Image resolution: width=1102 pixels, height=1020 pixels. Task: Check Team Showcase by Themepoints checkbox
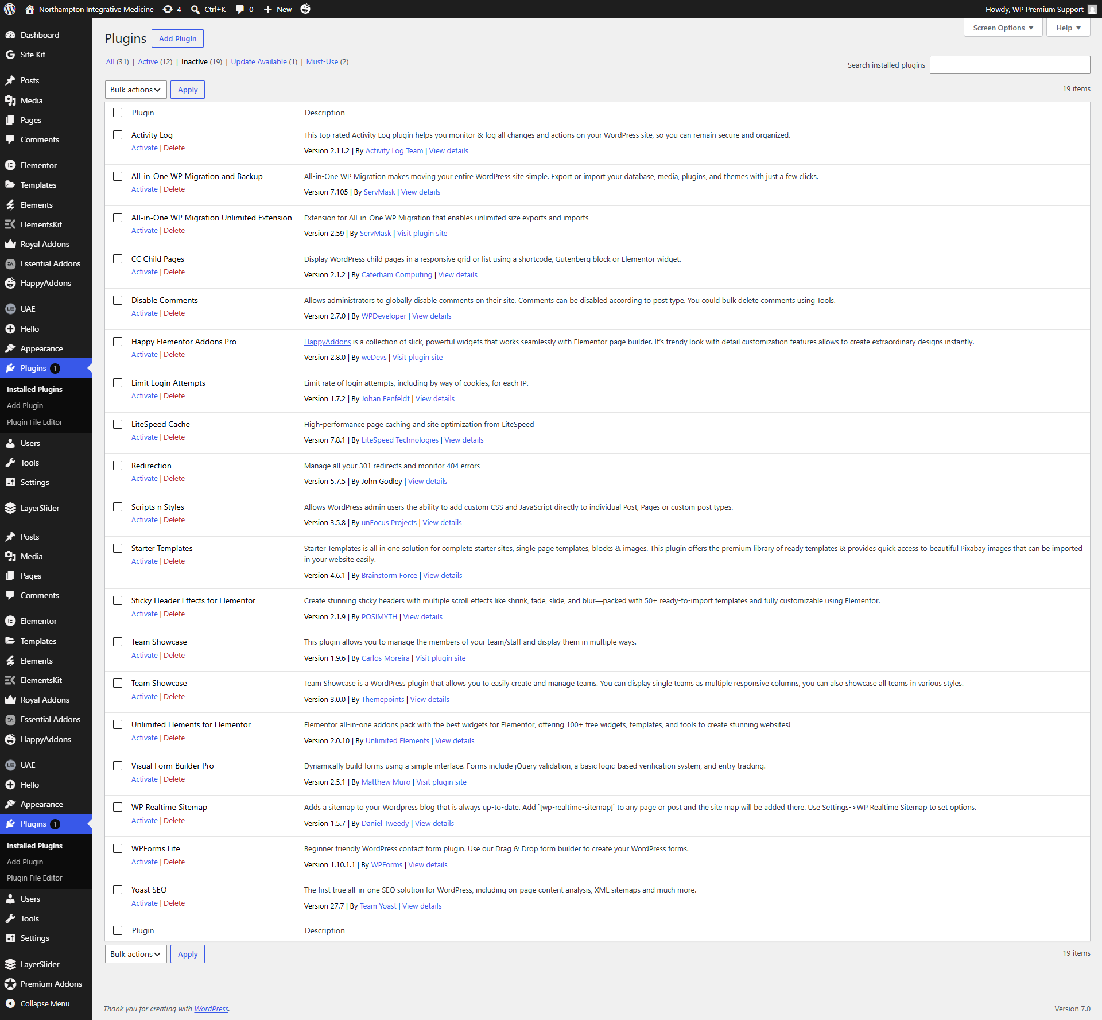[118, 683]
